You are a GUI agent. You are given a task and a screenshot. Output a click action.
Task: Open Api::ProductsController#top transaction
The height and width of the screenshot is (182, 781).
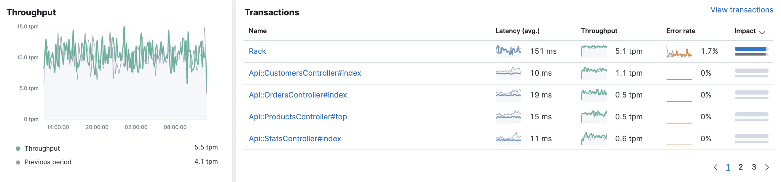point(298,117)
